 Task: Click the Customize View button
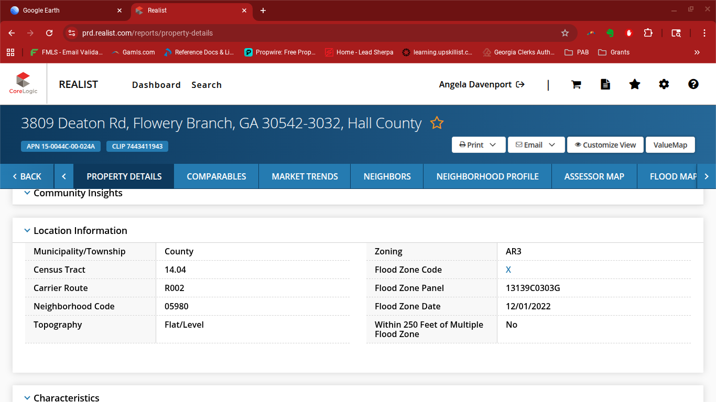605,145
